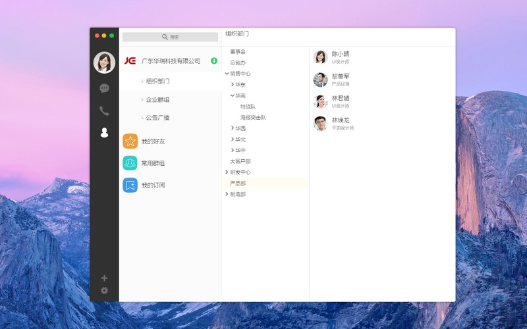Open the phone calls sidebar icon
Image resolution: width=527 pixels, height=329 pixels.
[x=104, y=111]
